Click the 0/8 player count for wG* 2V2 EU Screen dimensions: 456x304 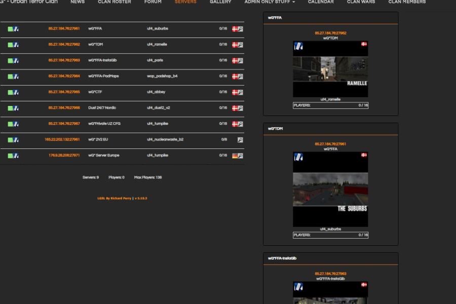tap(224, 139)
